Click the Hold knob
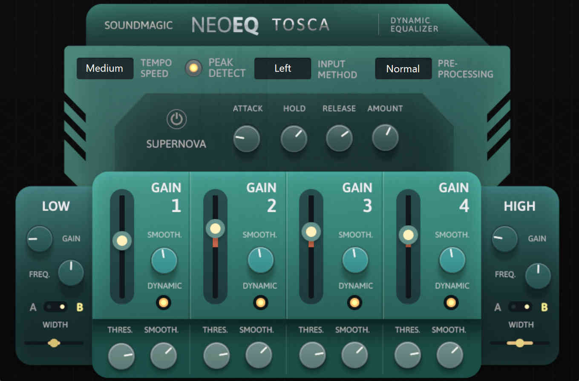Viewport: 579px width, 381px height. [294, 139]
